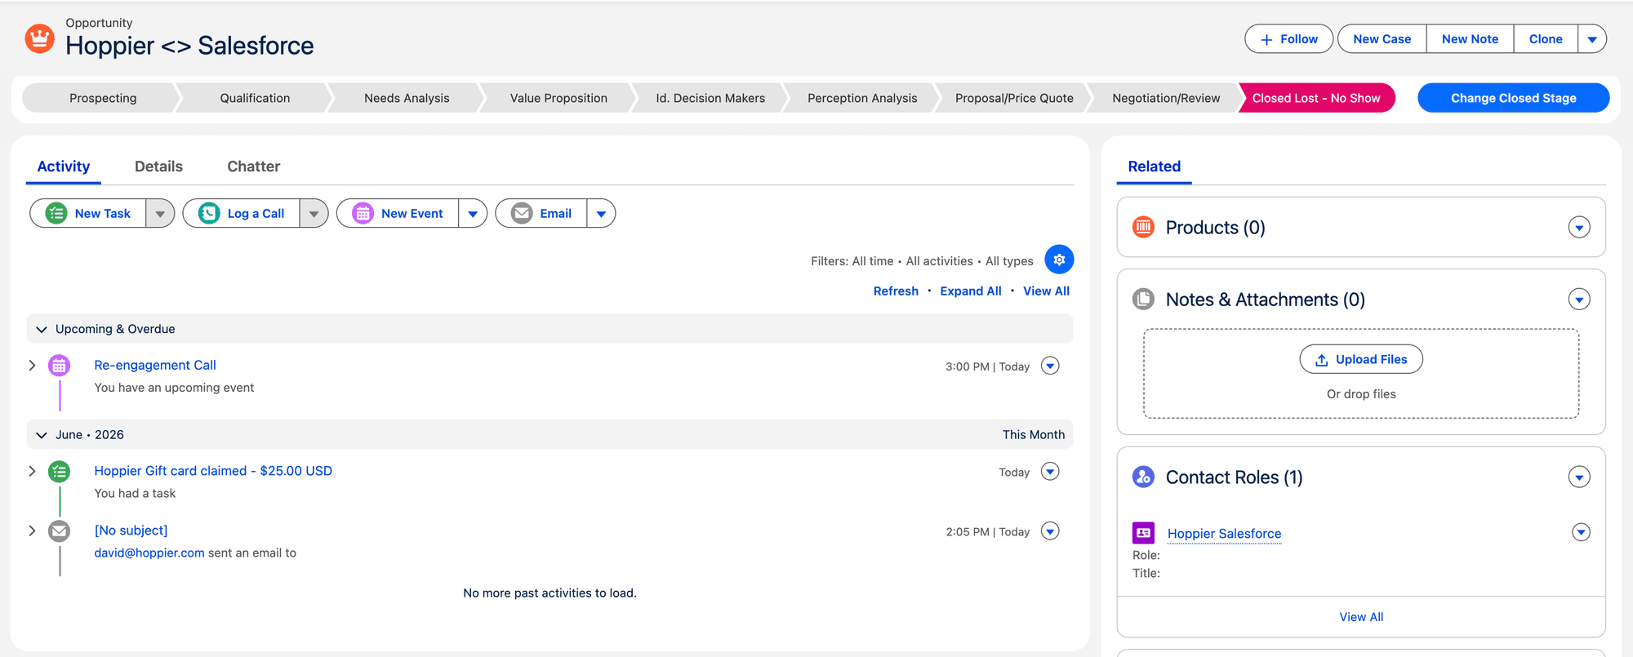
Task: Select the Prospecting stage
Action: click(x=103, y=98)
